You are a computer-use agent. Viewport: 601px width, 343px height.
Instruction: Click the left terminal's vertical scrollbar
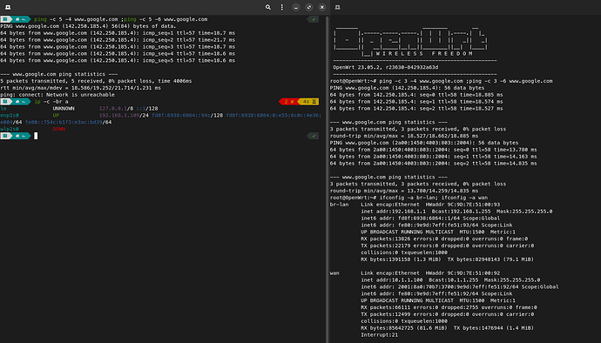tap(327, 179)
